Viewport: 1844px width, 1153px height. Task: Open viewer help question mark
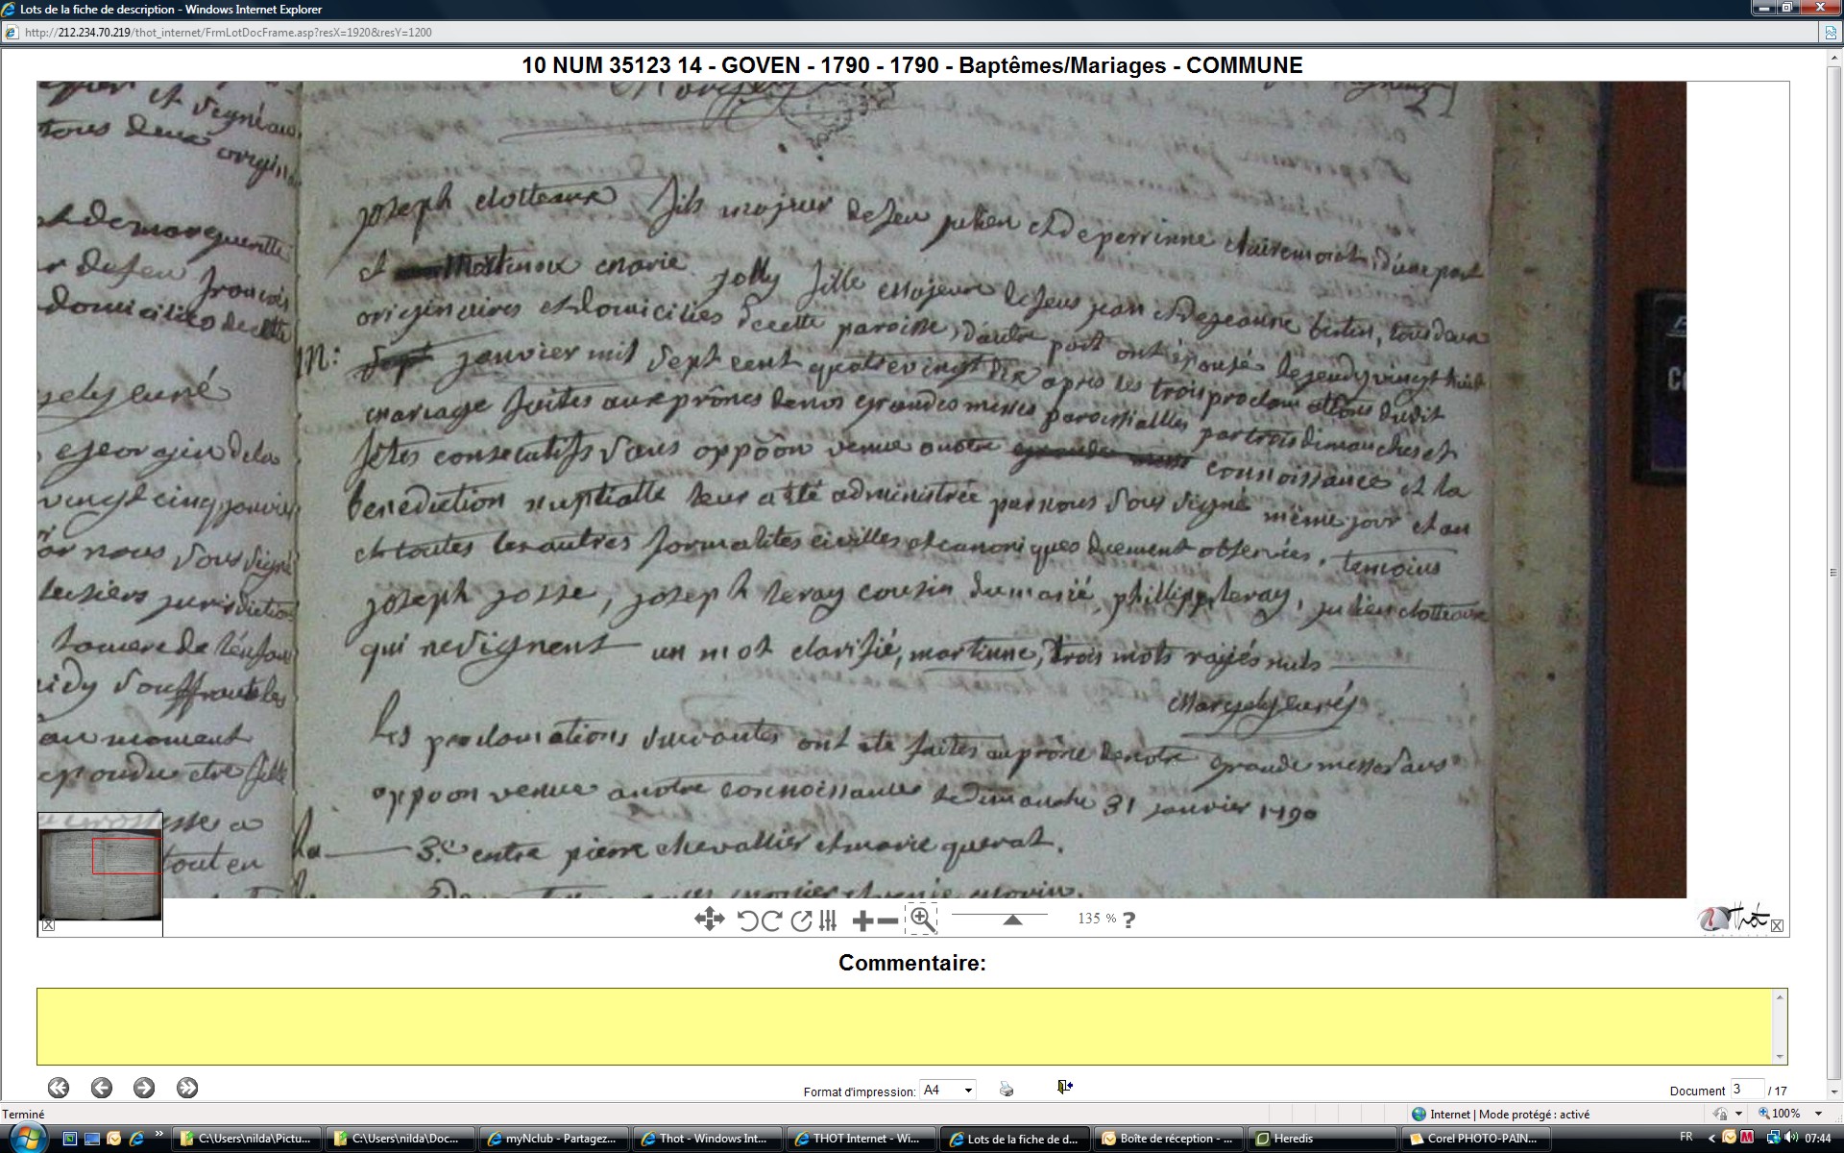[1128, 920]
